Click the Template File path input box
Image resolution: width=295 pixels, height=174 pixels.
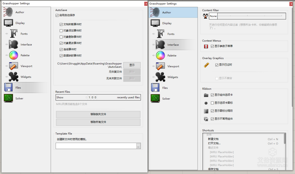(96, 146)
